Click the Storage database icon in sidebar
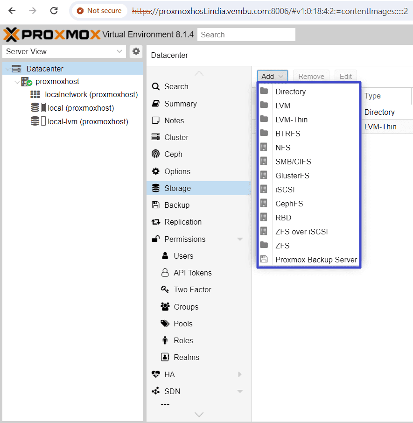This screenshot has width=413, height=423. [x=155, y=188]
